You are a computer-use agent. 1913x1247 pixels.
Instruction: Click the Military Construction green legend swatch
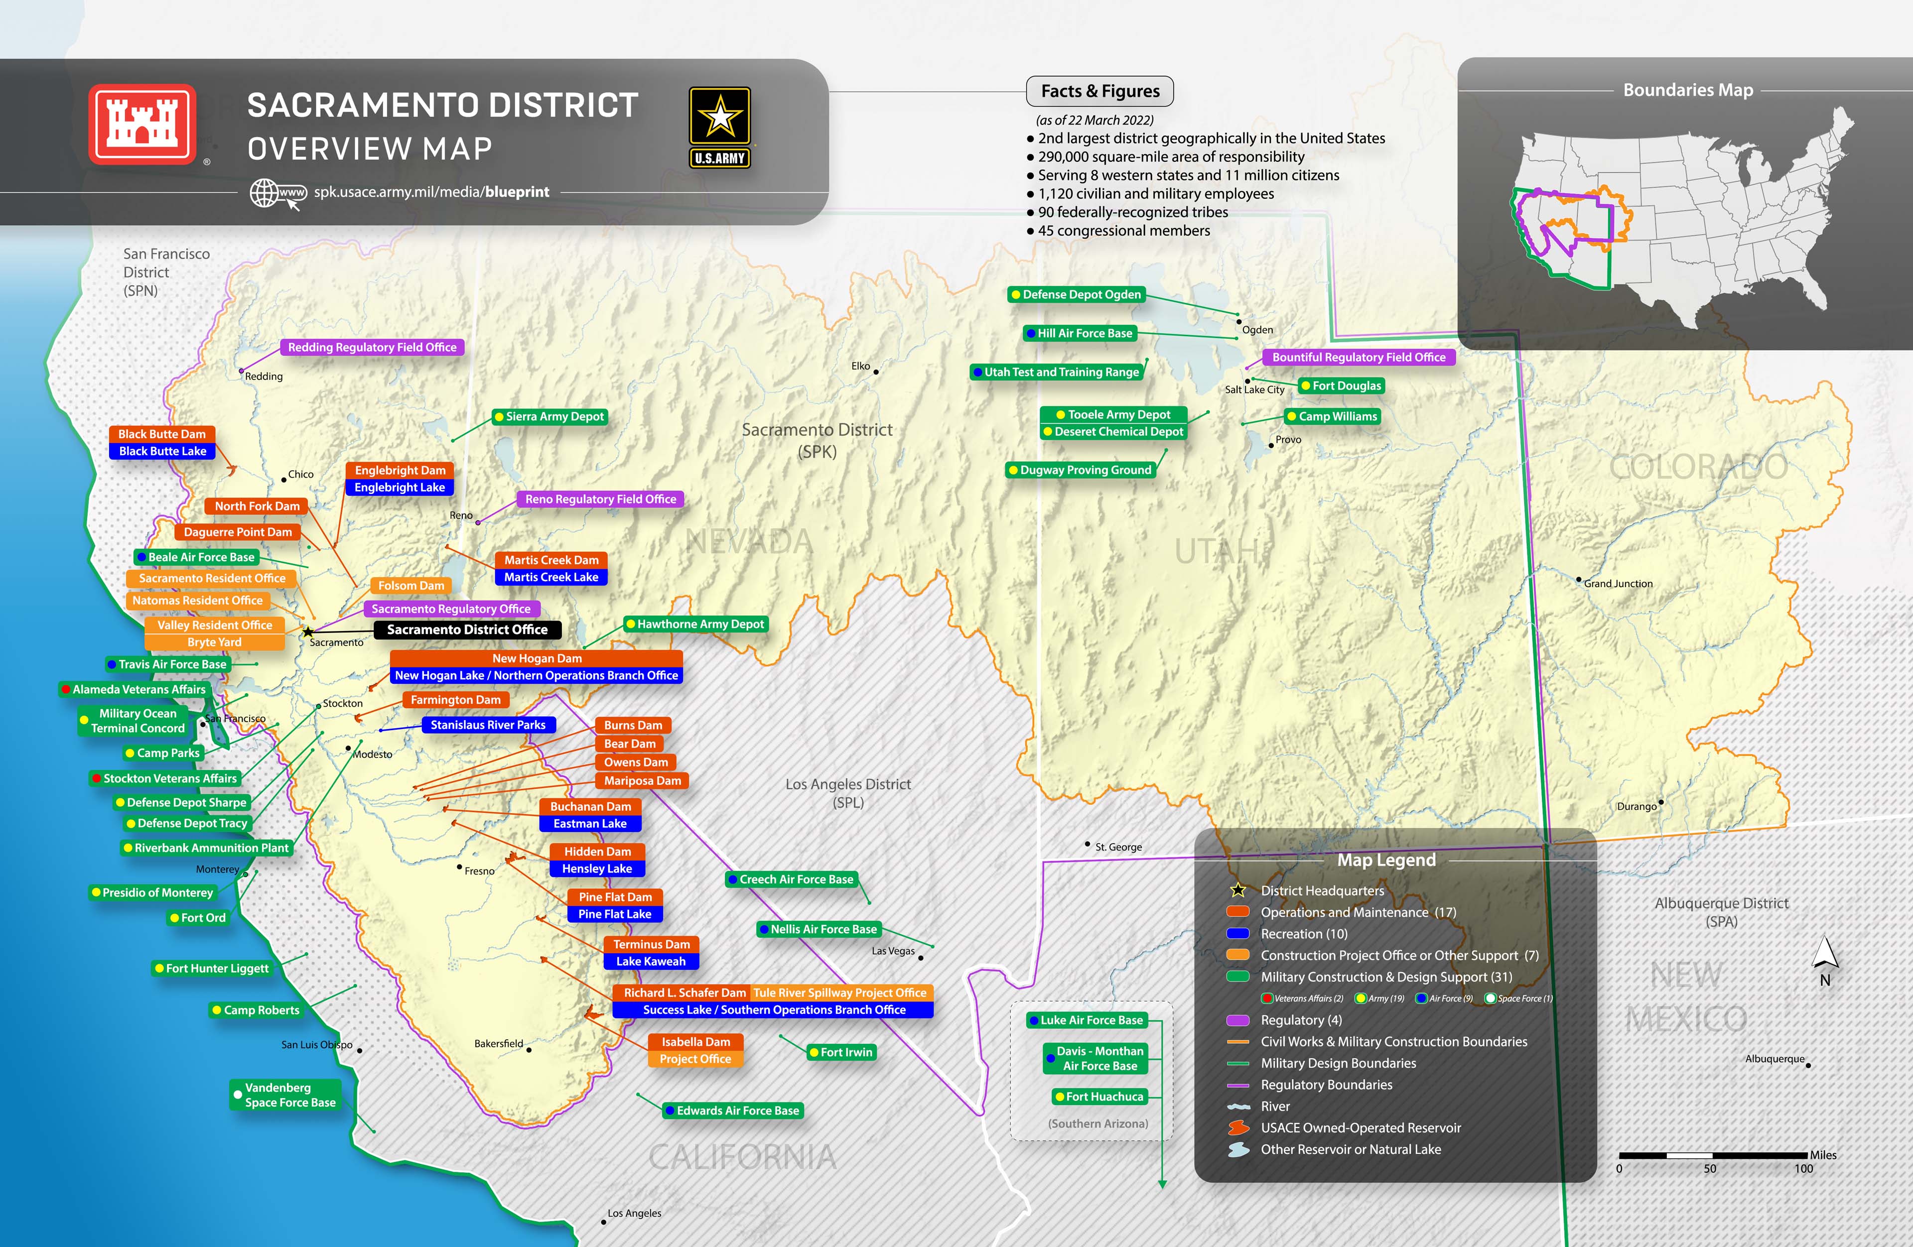coord(1238,977)
